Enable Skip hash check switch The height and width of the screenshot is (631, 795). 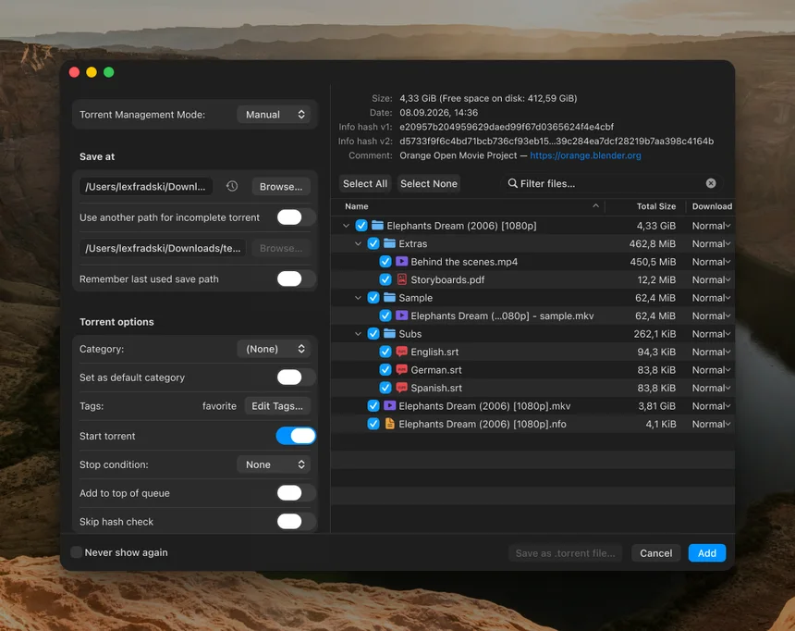point(296,521)
